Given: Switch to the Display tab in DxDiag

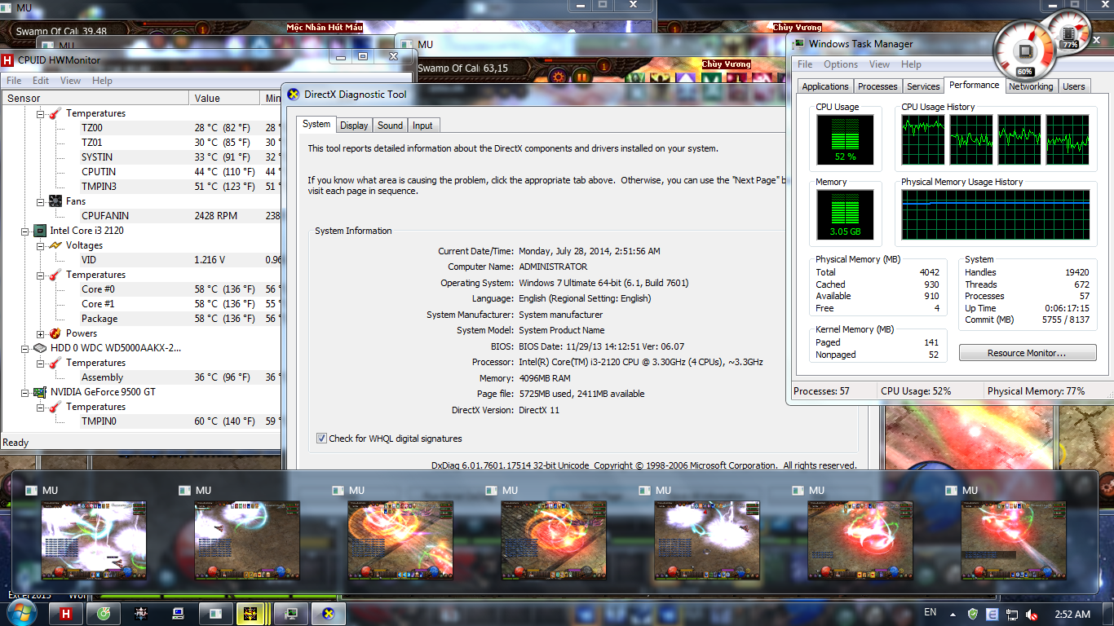Looking at the screenshot, I should (x=354, y=126).
